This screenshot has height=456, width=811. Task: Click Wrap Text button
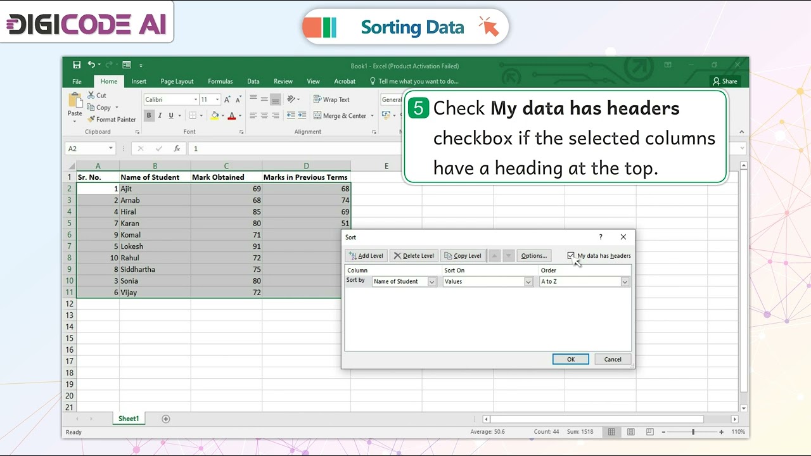pyautogui.click(x=331, y=99)
